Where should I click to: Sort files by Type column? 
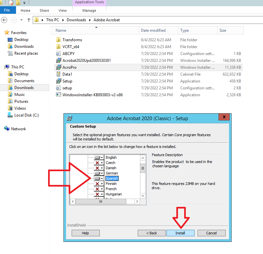(x=198, y=30)
